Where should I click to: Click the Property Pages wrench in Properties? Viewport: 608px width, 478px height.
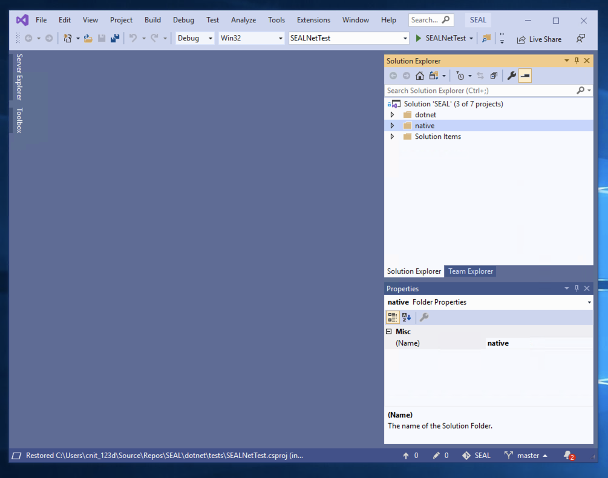coord(424,317)
